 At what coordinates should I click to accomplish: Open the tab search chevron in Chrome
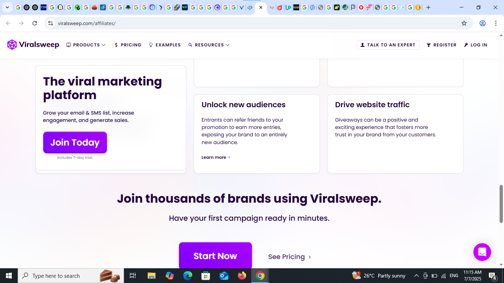pos(7,7)
